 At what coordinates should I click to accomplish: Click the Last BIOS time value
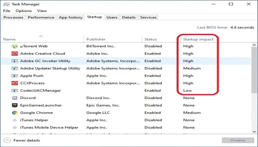tap(242, 28)
